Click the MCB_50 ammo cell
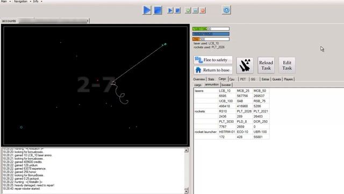Screen dimensions: 344x194 click(261, 91)
